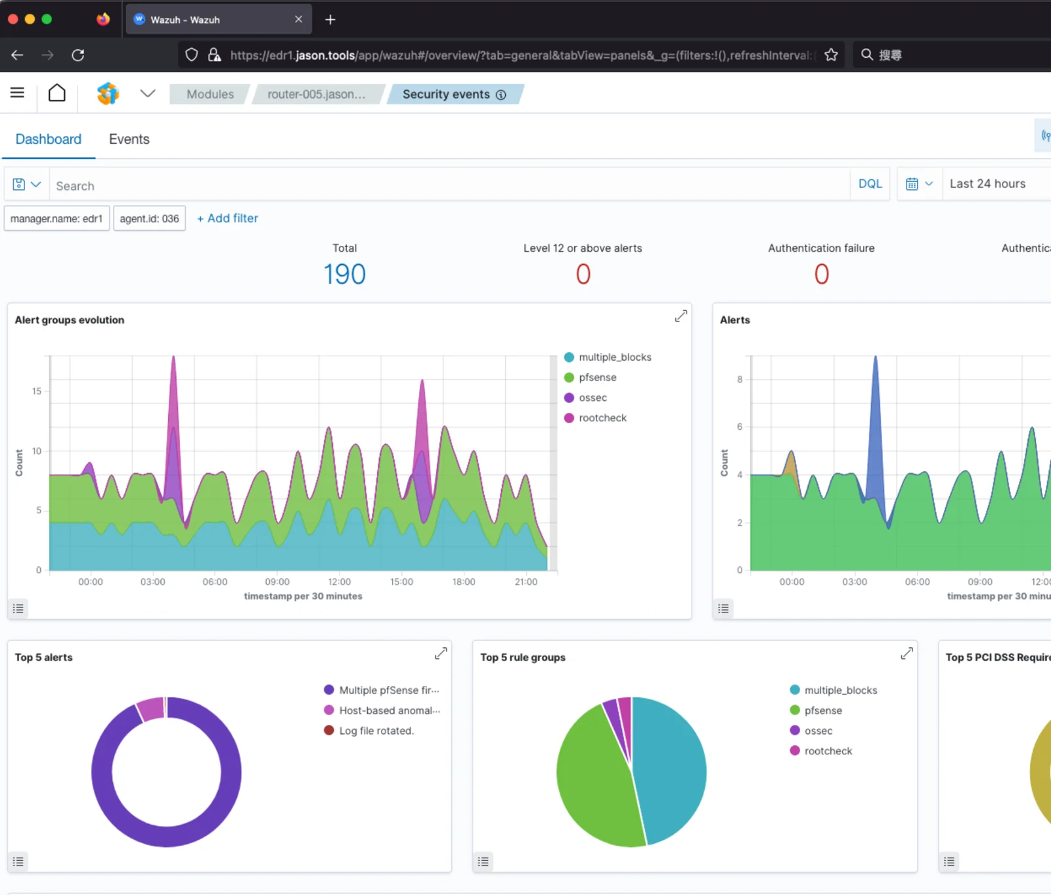This screenshot has width=1051, height=895.
Task: Toggle legend list on Alerts panel
Action: coord(723,608)
